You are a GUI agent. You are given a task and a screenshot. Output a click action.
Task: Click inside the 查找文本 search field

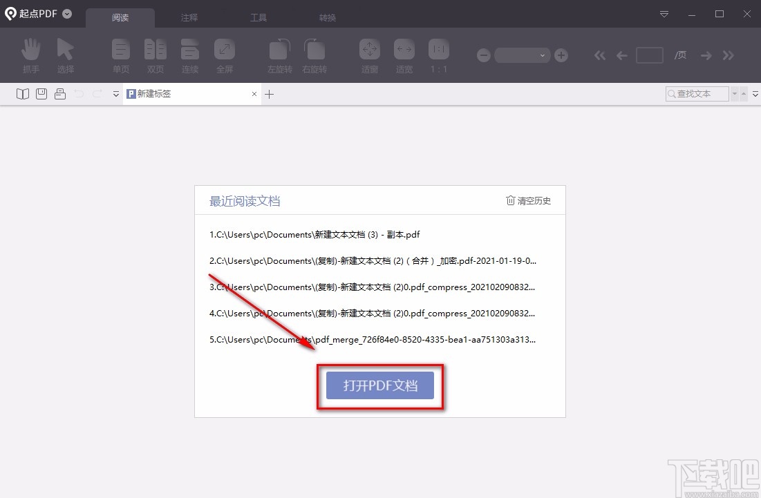tap(697, 93)
